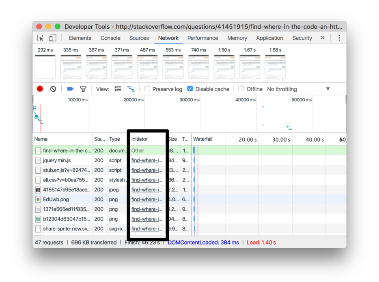The height and width of the screenshot is (282, 379).
Task: Open the Waterfall column header
Action: (x=203, y=139)
